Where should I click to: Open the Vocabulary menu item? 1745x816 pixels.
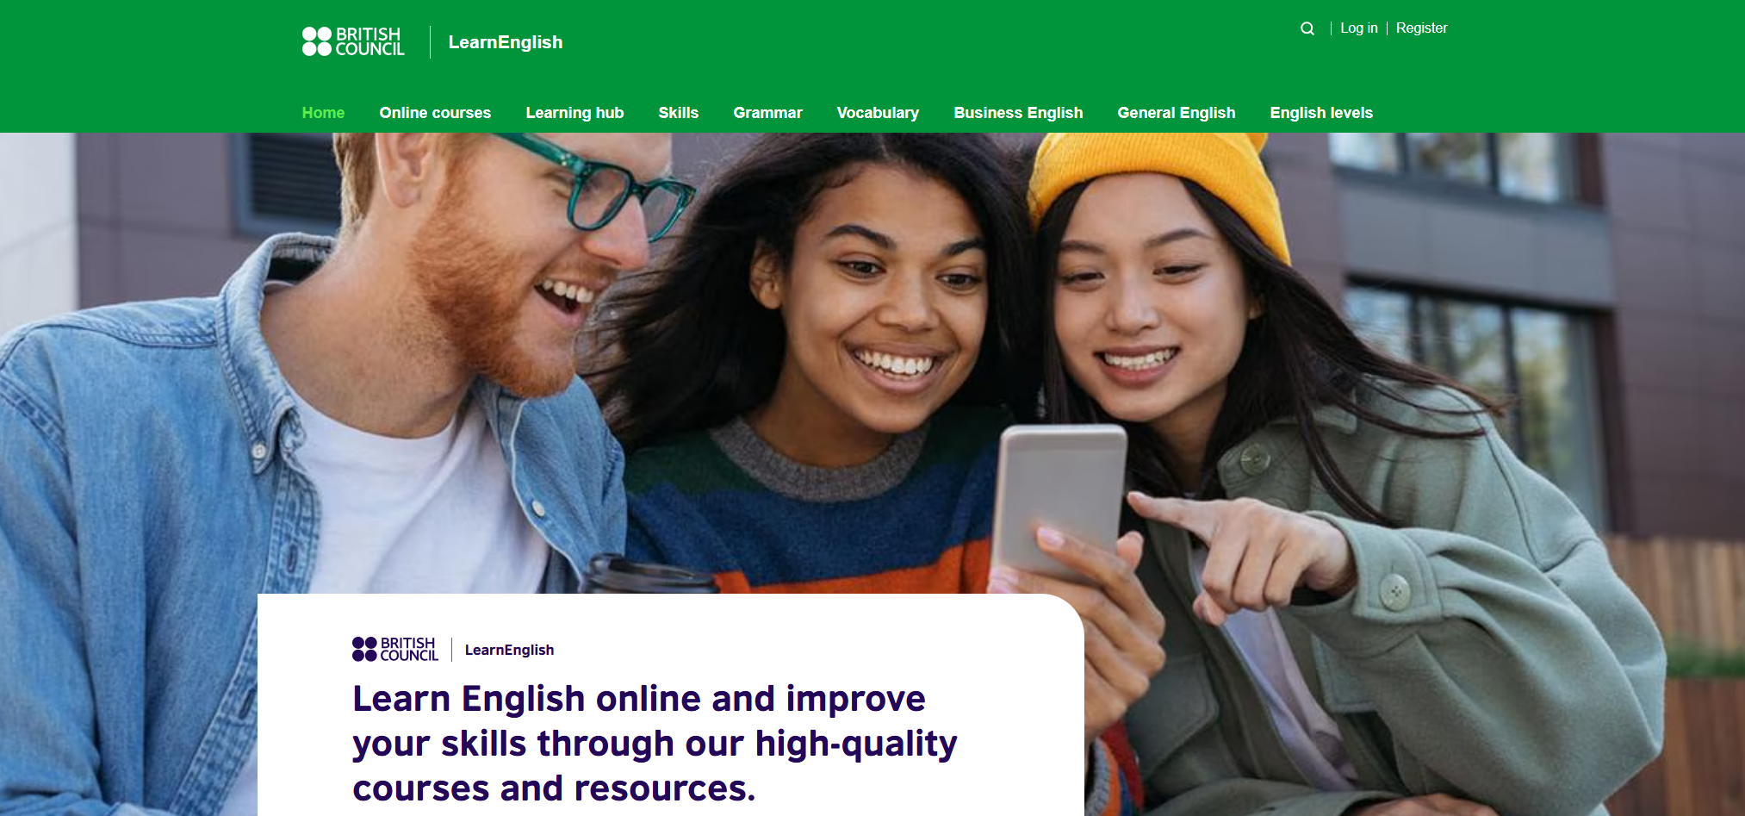pyautogui.click(x=878, y=113)
